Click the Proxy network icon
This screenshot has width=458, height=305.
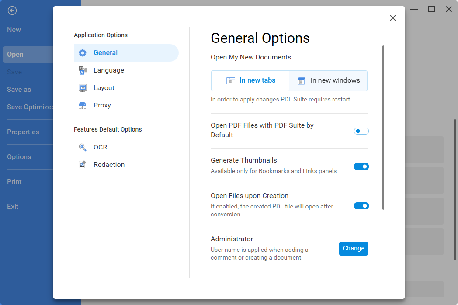[x=83, y=105]
